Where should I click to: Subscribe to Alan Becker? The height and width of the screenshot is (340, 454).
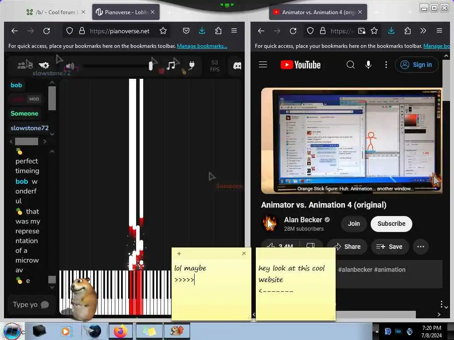tap(391, 224)
